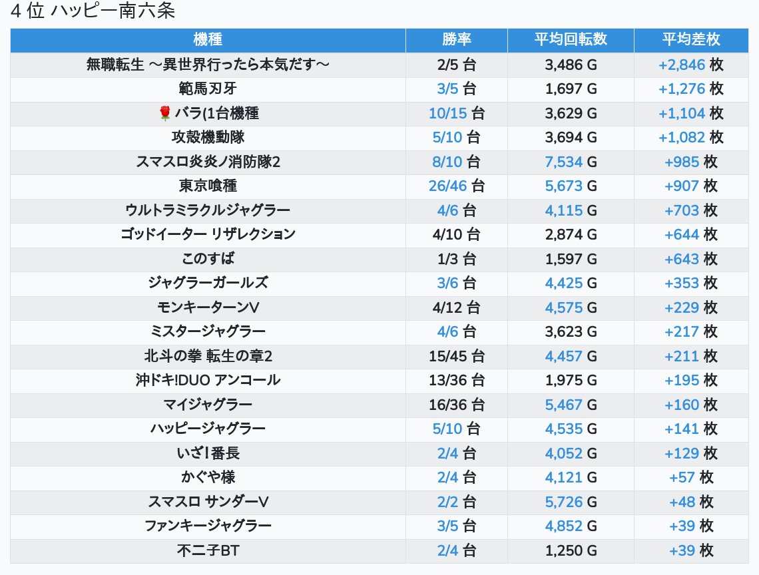Select the 沖ドキ!DUO アンコール machine name

pos(208,381)
